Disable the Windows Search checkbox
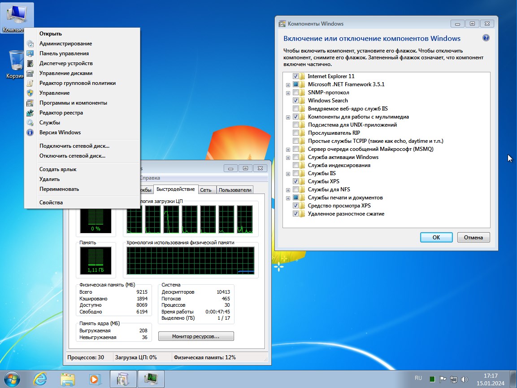The image size is (517, 388). (x=295, y=101)
